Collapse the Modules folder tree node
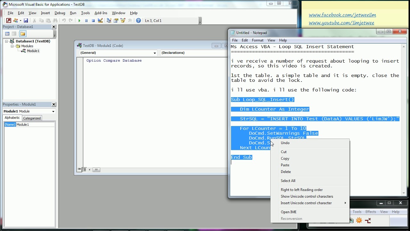 (x=12, y=46)
